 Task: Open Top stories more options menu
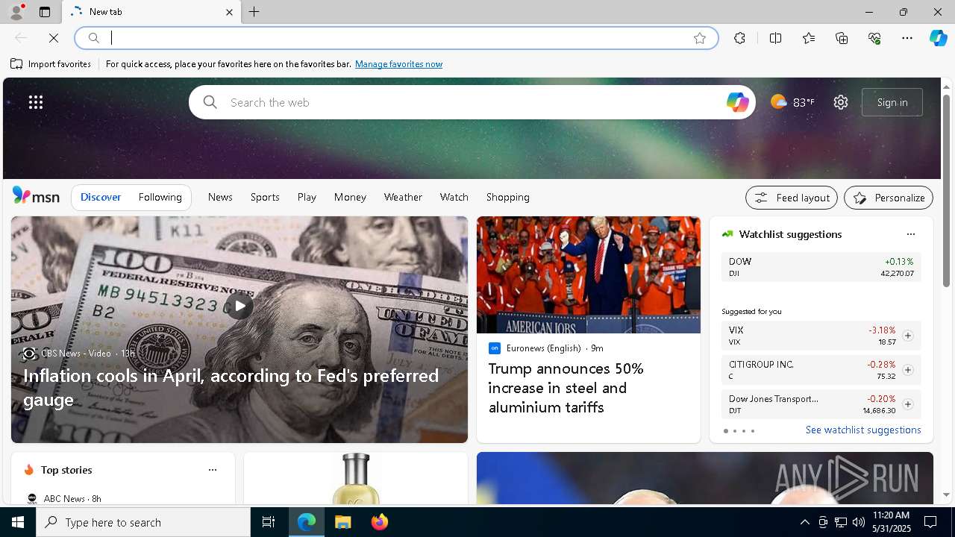click(213, 470)
